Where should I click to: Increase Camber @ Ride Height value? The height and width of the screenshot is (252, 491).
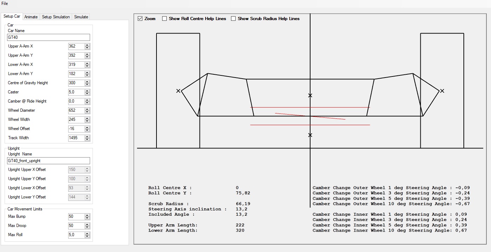[87, 100]
